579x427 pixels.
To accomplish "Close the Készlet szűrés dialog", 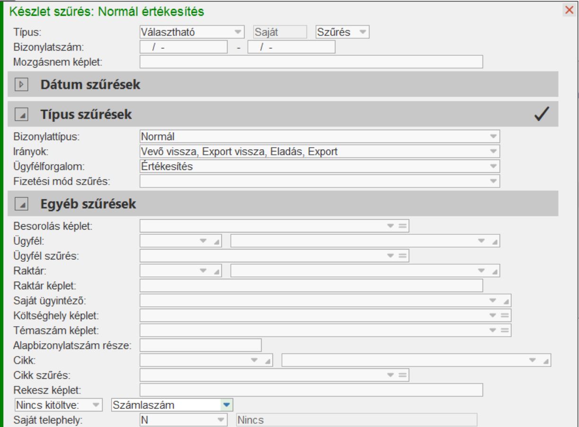I will [570, 10].
